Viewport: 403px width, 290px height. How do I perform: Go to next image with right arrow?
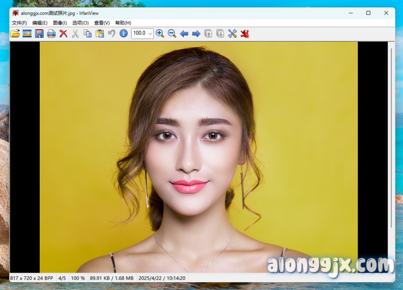point(196,33)
